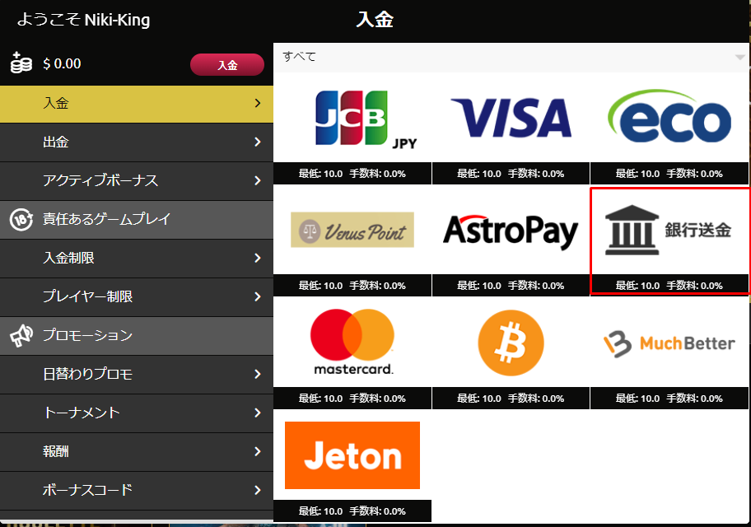Open 日替わりプロモ daily promo item
This screenshot has height=527, width=751.
137,374
